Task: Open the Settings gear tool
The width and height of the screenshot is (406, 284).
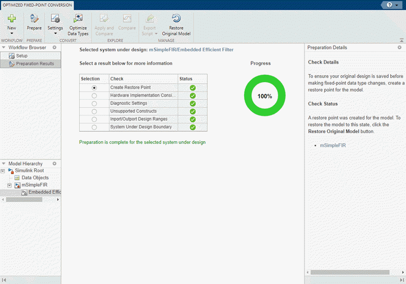Action: [55, 18]
